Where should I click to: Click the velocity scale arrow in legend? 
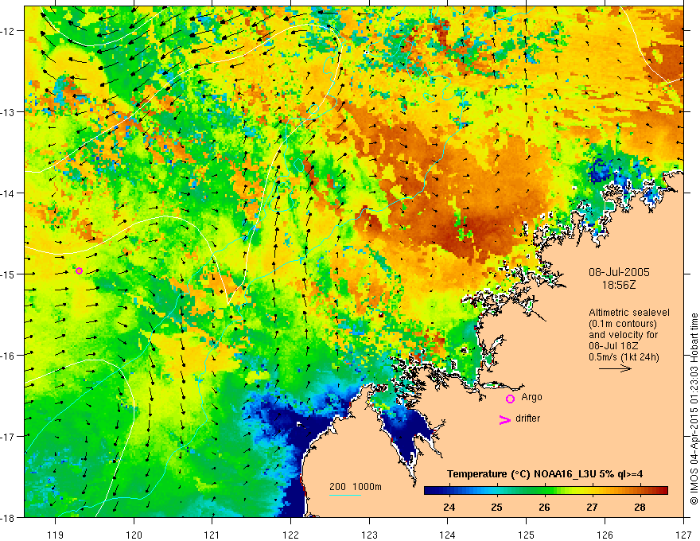[x=615, y=368]
